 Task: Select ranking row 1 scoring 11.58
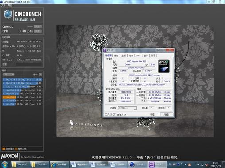click(22, 80)
